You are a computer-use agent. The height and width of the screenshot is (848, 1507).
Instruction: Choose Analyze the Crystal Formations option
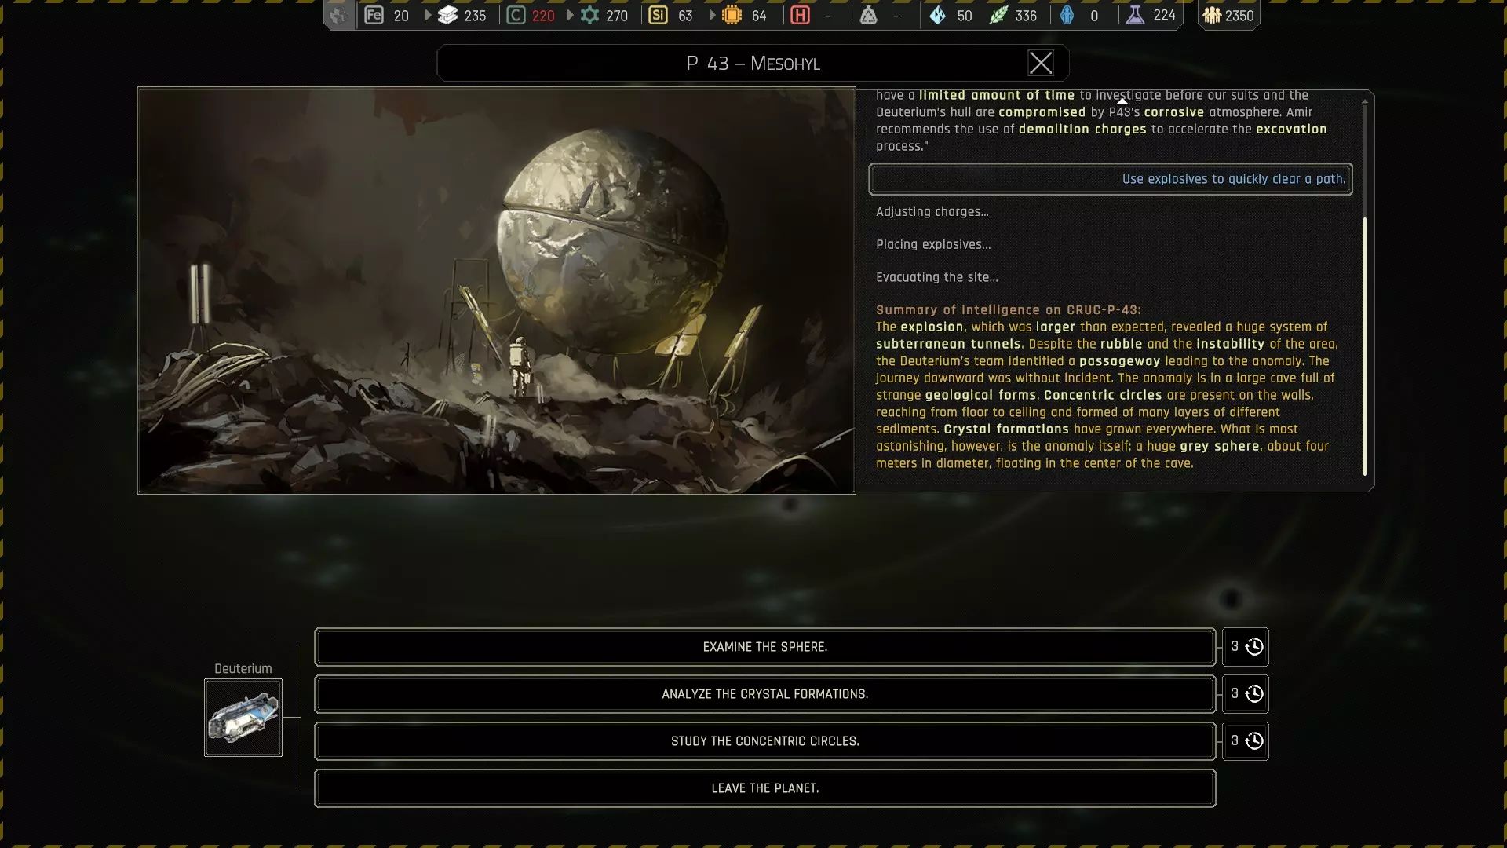[x=764, y=694]
